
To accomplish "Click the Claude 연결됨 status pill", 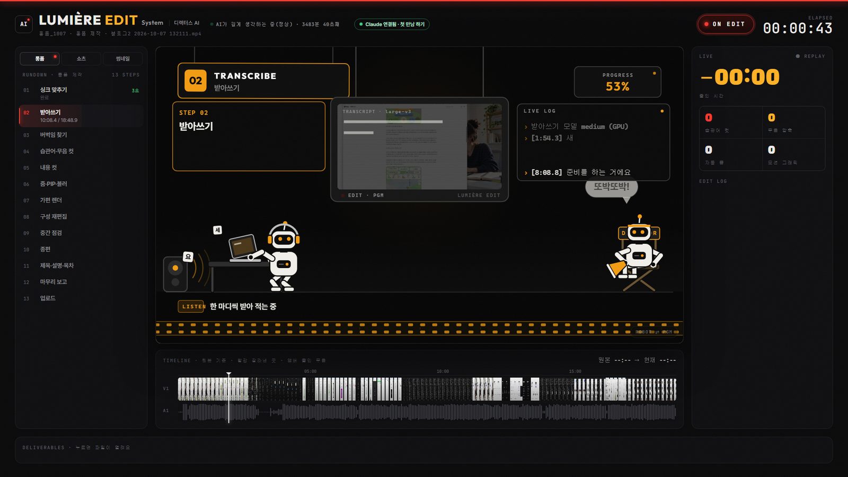I will [392, 24].
